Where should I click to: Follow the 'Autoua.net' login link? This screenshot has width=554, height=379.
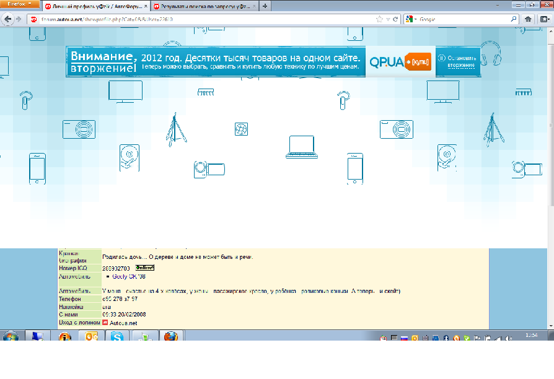(x=124, y=323)
